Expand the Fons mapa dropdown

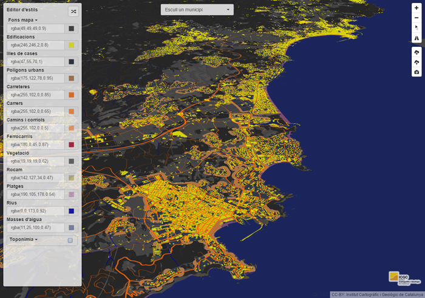23,20
